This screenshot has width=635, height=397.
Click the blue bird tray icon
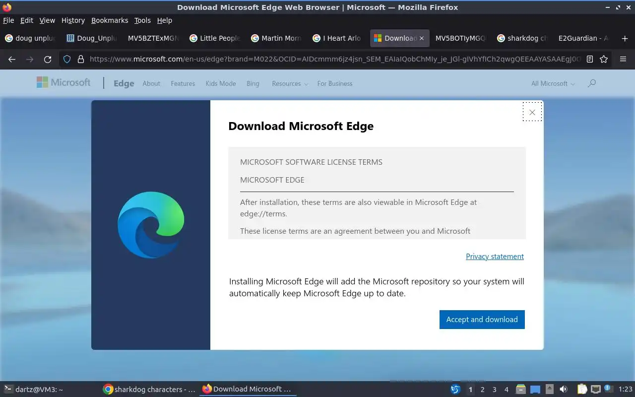455,390
